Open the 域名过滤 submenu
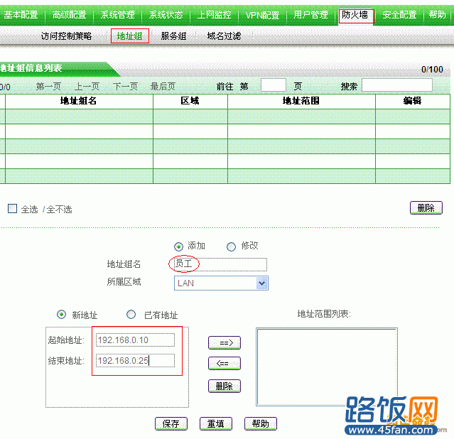454x439 pixels. click(224, 36)
